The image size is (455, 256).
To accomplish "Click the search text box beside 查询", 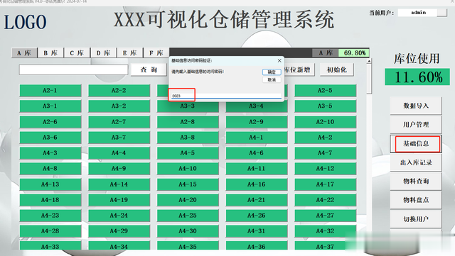I will tap(73, 69).
